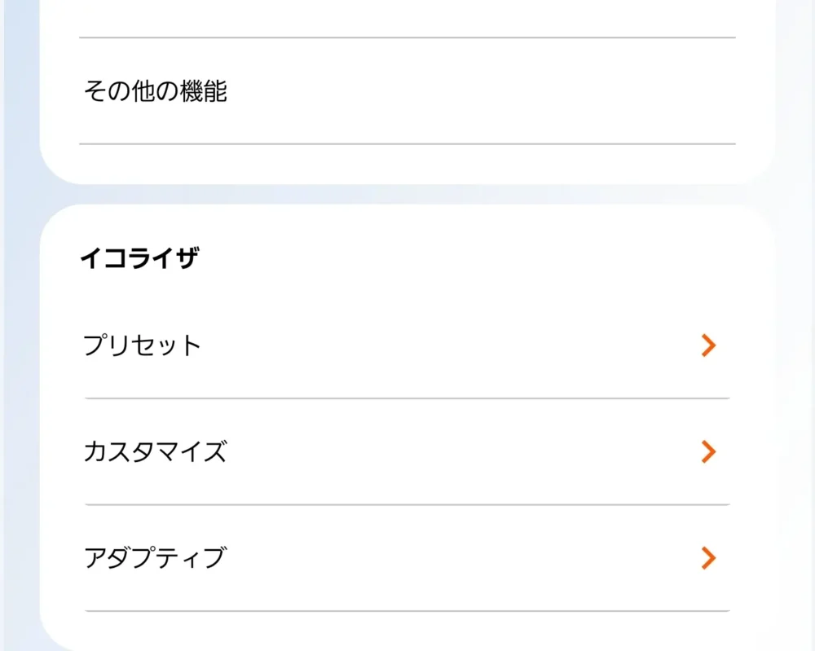Image resolution: width=815 pixels, height=651 pixels.
Task: Click the イコライザ section heading
Action: pyautogui.click(x=139, y=258)
